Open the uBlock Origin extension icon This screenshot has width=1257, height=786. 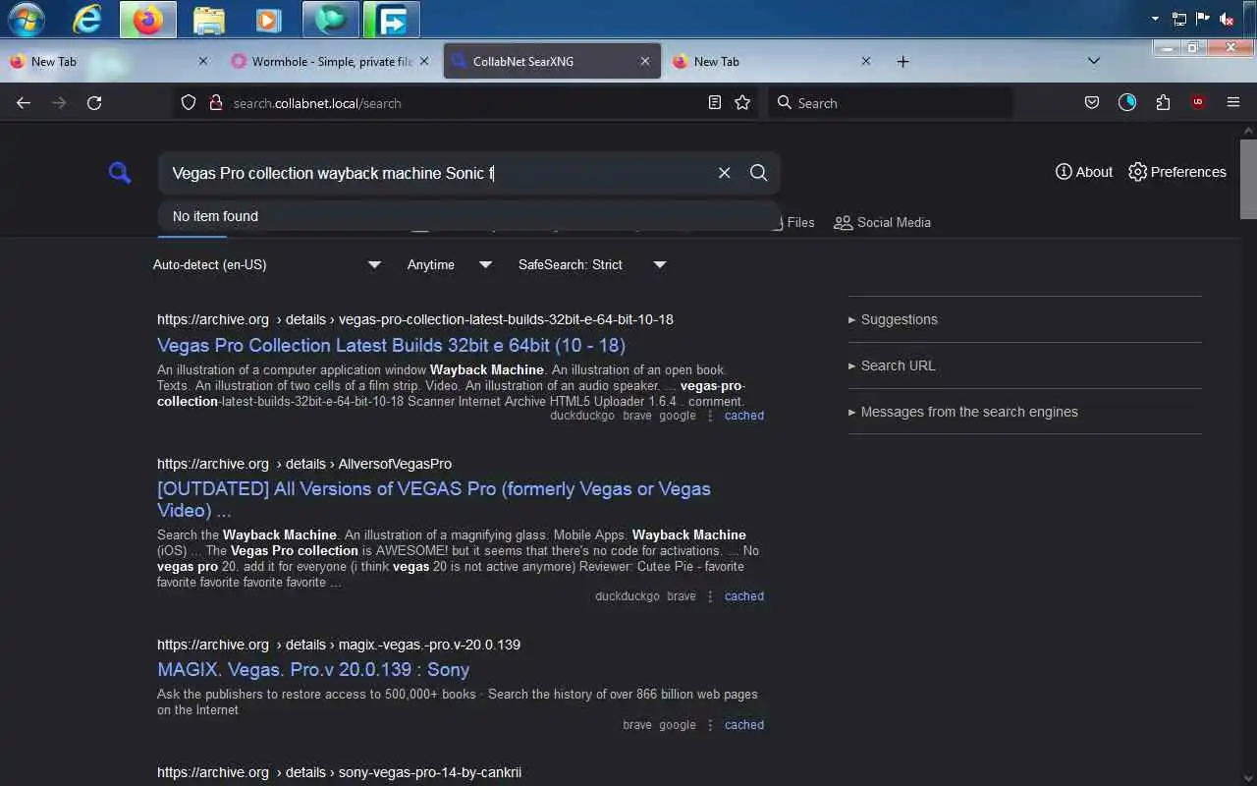click(1198, 102)
